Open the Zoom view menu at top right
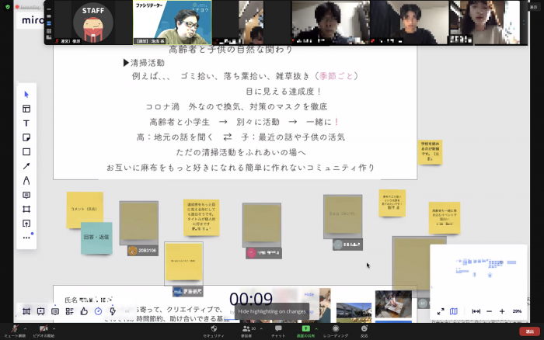Image resolution: width=544 pixels, height=340 pixels. point(533,7)
